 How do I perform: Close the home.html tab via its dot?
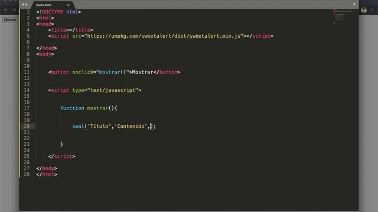[x=69, y=5]
